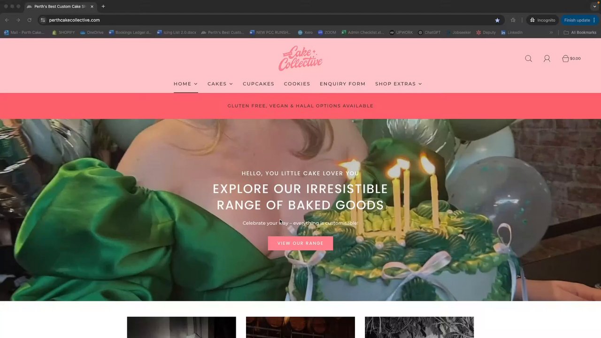The width and height of the screenshot is (601, 338).
Task: Open a new browser tab with plus
Action: (x=103, y=7)
